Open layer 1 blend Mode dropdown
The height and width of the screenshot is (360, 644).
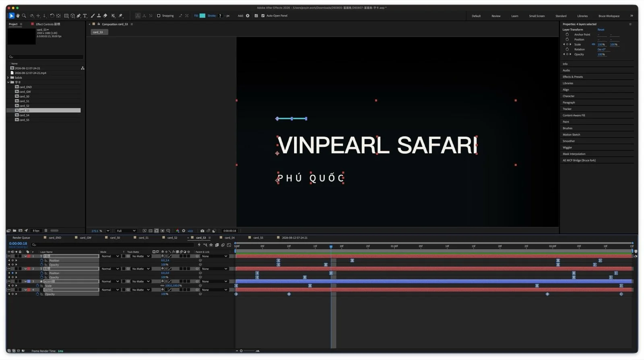pos(110,256)
